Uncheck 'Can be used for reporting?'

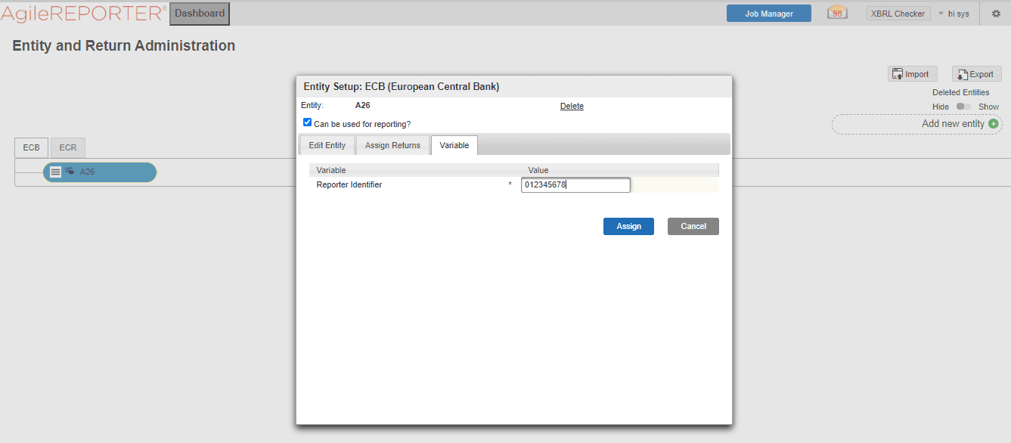307,122
